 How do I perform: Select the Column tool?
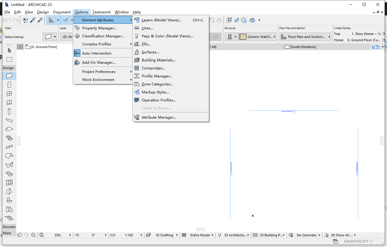point(9,111)
